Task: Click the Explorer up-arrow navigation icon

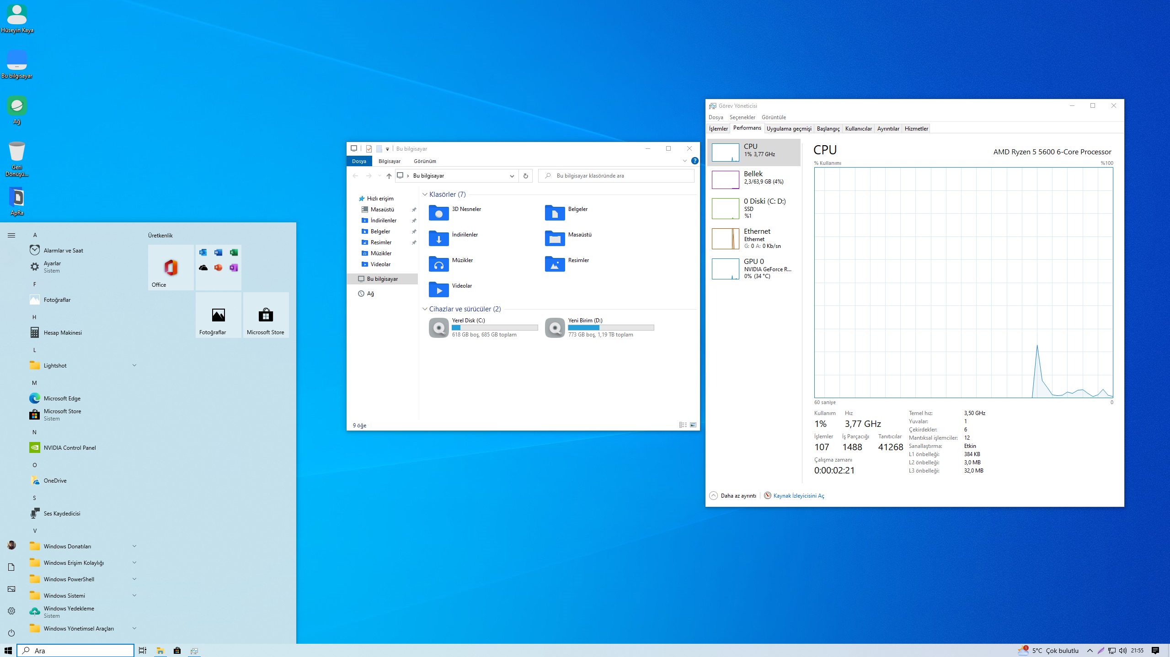Action: 389,176
